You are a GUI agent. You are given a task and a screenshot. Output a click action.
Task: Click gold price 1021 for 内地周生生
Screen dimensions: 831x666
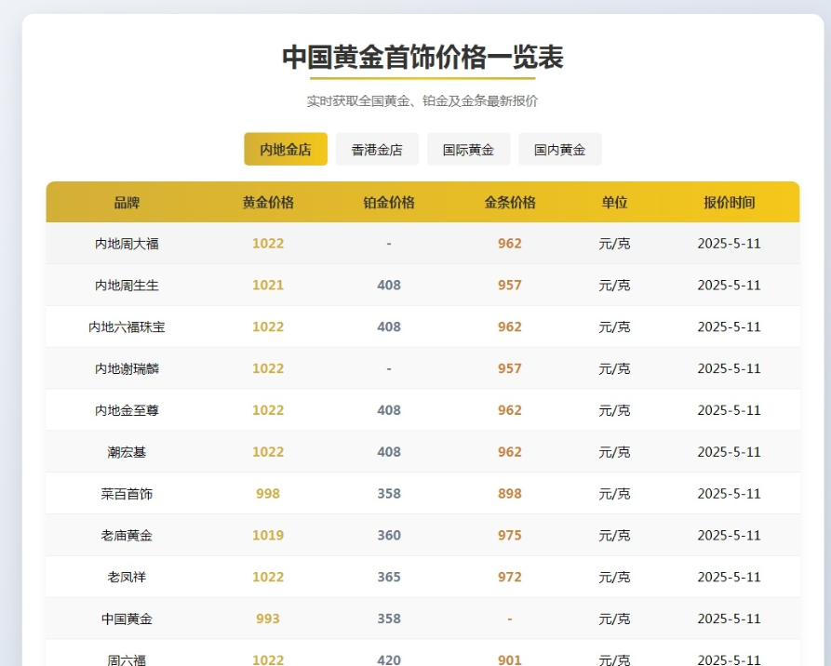coord(268,286)
